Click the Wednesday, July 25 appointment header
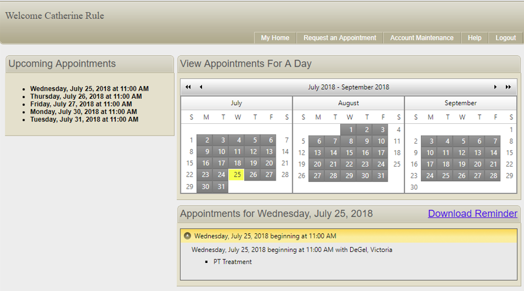Viewport: 524px width, 291px height. pyautogui.click(x=265, y=236)
